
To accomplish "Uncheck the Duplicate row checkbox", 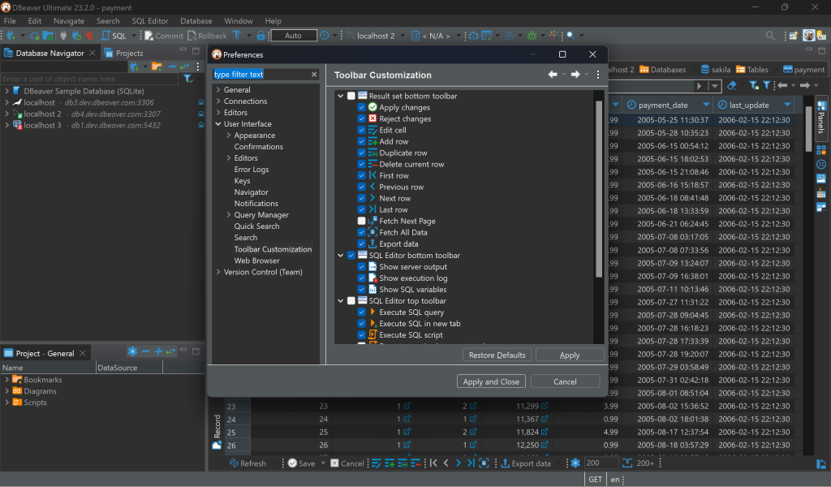I will click(361, 153).
